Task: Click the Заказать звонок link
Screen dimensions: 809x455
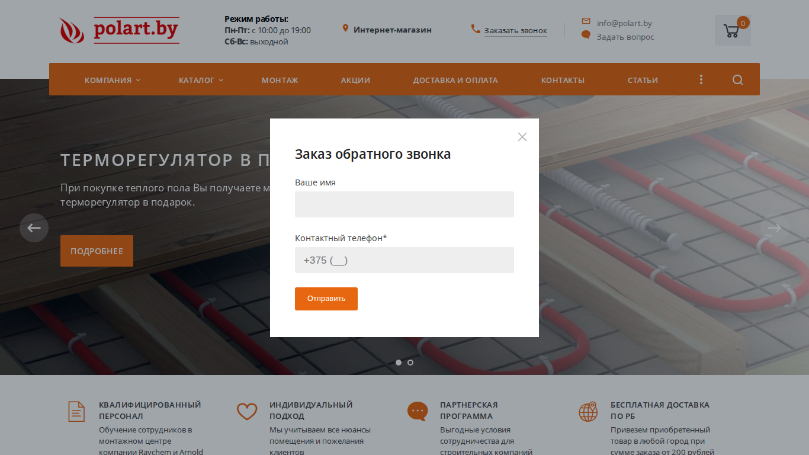Action: coord(516,30)
